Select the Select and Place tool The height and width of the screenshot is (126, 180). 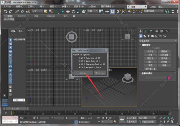(84, 11)
